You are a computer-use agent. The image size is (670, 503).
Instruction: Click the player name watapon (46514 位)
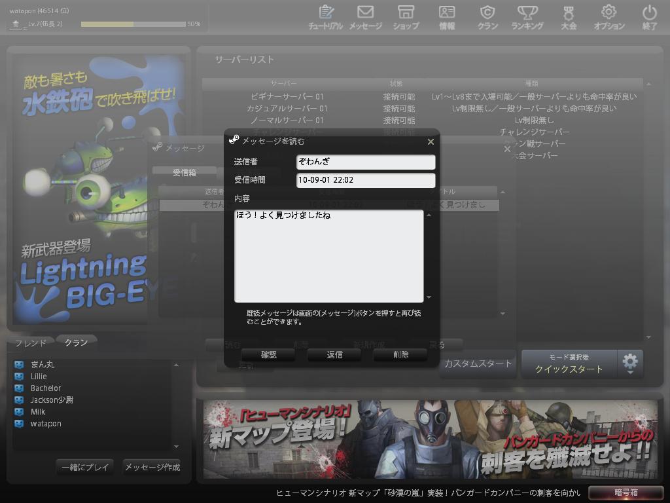[39, 11]
